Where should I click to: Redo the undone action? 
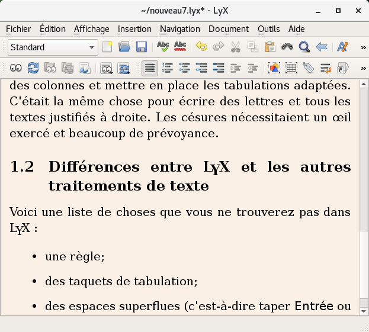219,47
